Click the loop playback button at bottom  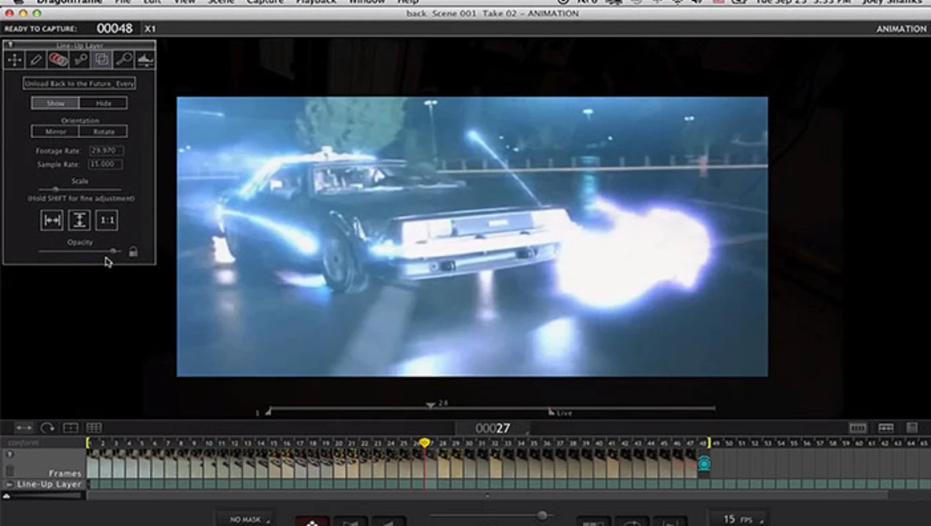tap(632, 522)
